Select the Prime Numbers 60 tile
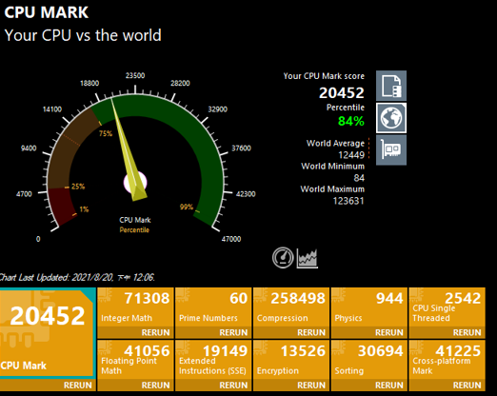The width and height of the screenshot is (497, 396). 213,307
